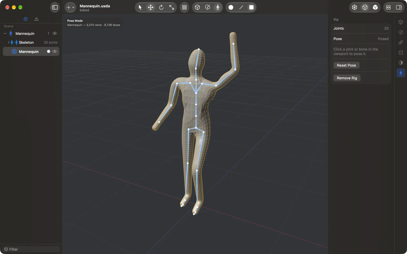Click white dot on Mannequin mesh row
This screenshot has width=407, height=254.
49,52
